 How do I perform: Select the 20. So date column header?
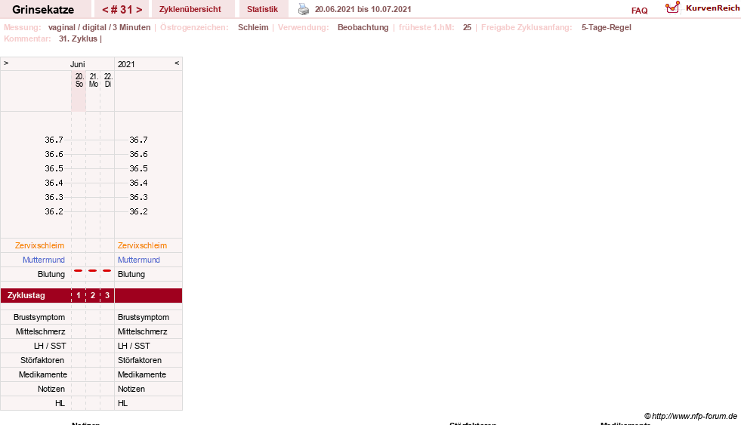(x=79, y=80)
